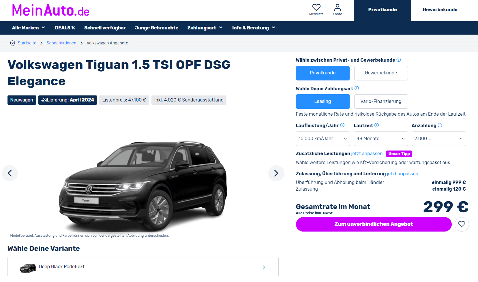478x282 pixels.
Task: Select Leasing payment type
Action: (x=323, y=101)
